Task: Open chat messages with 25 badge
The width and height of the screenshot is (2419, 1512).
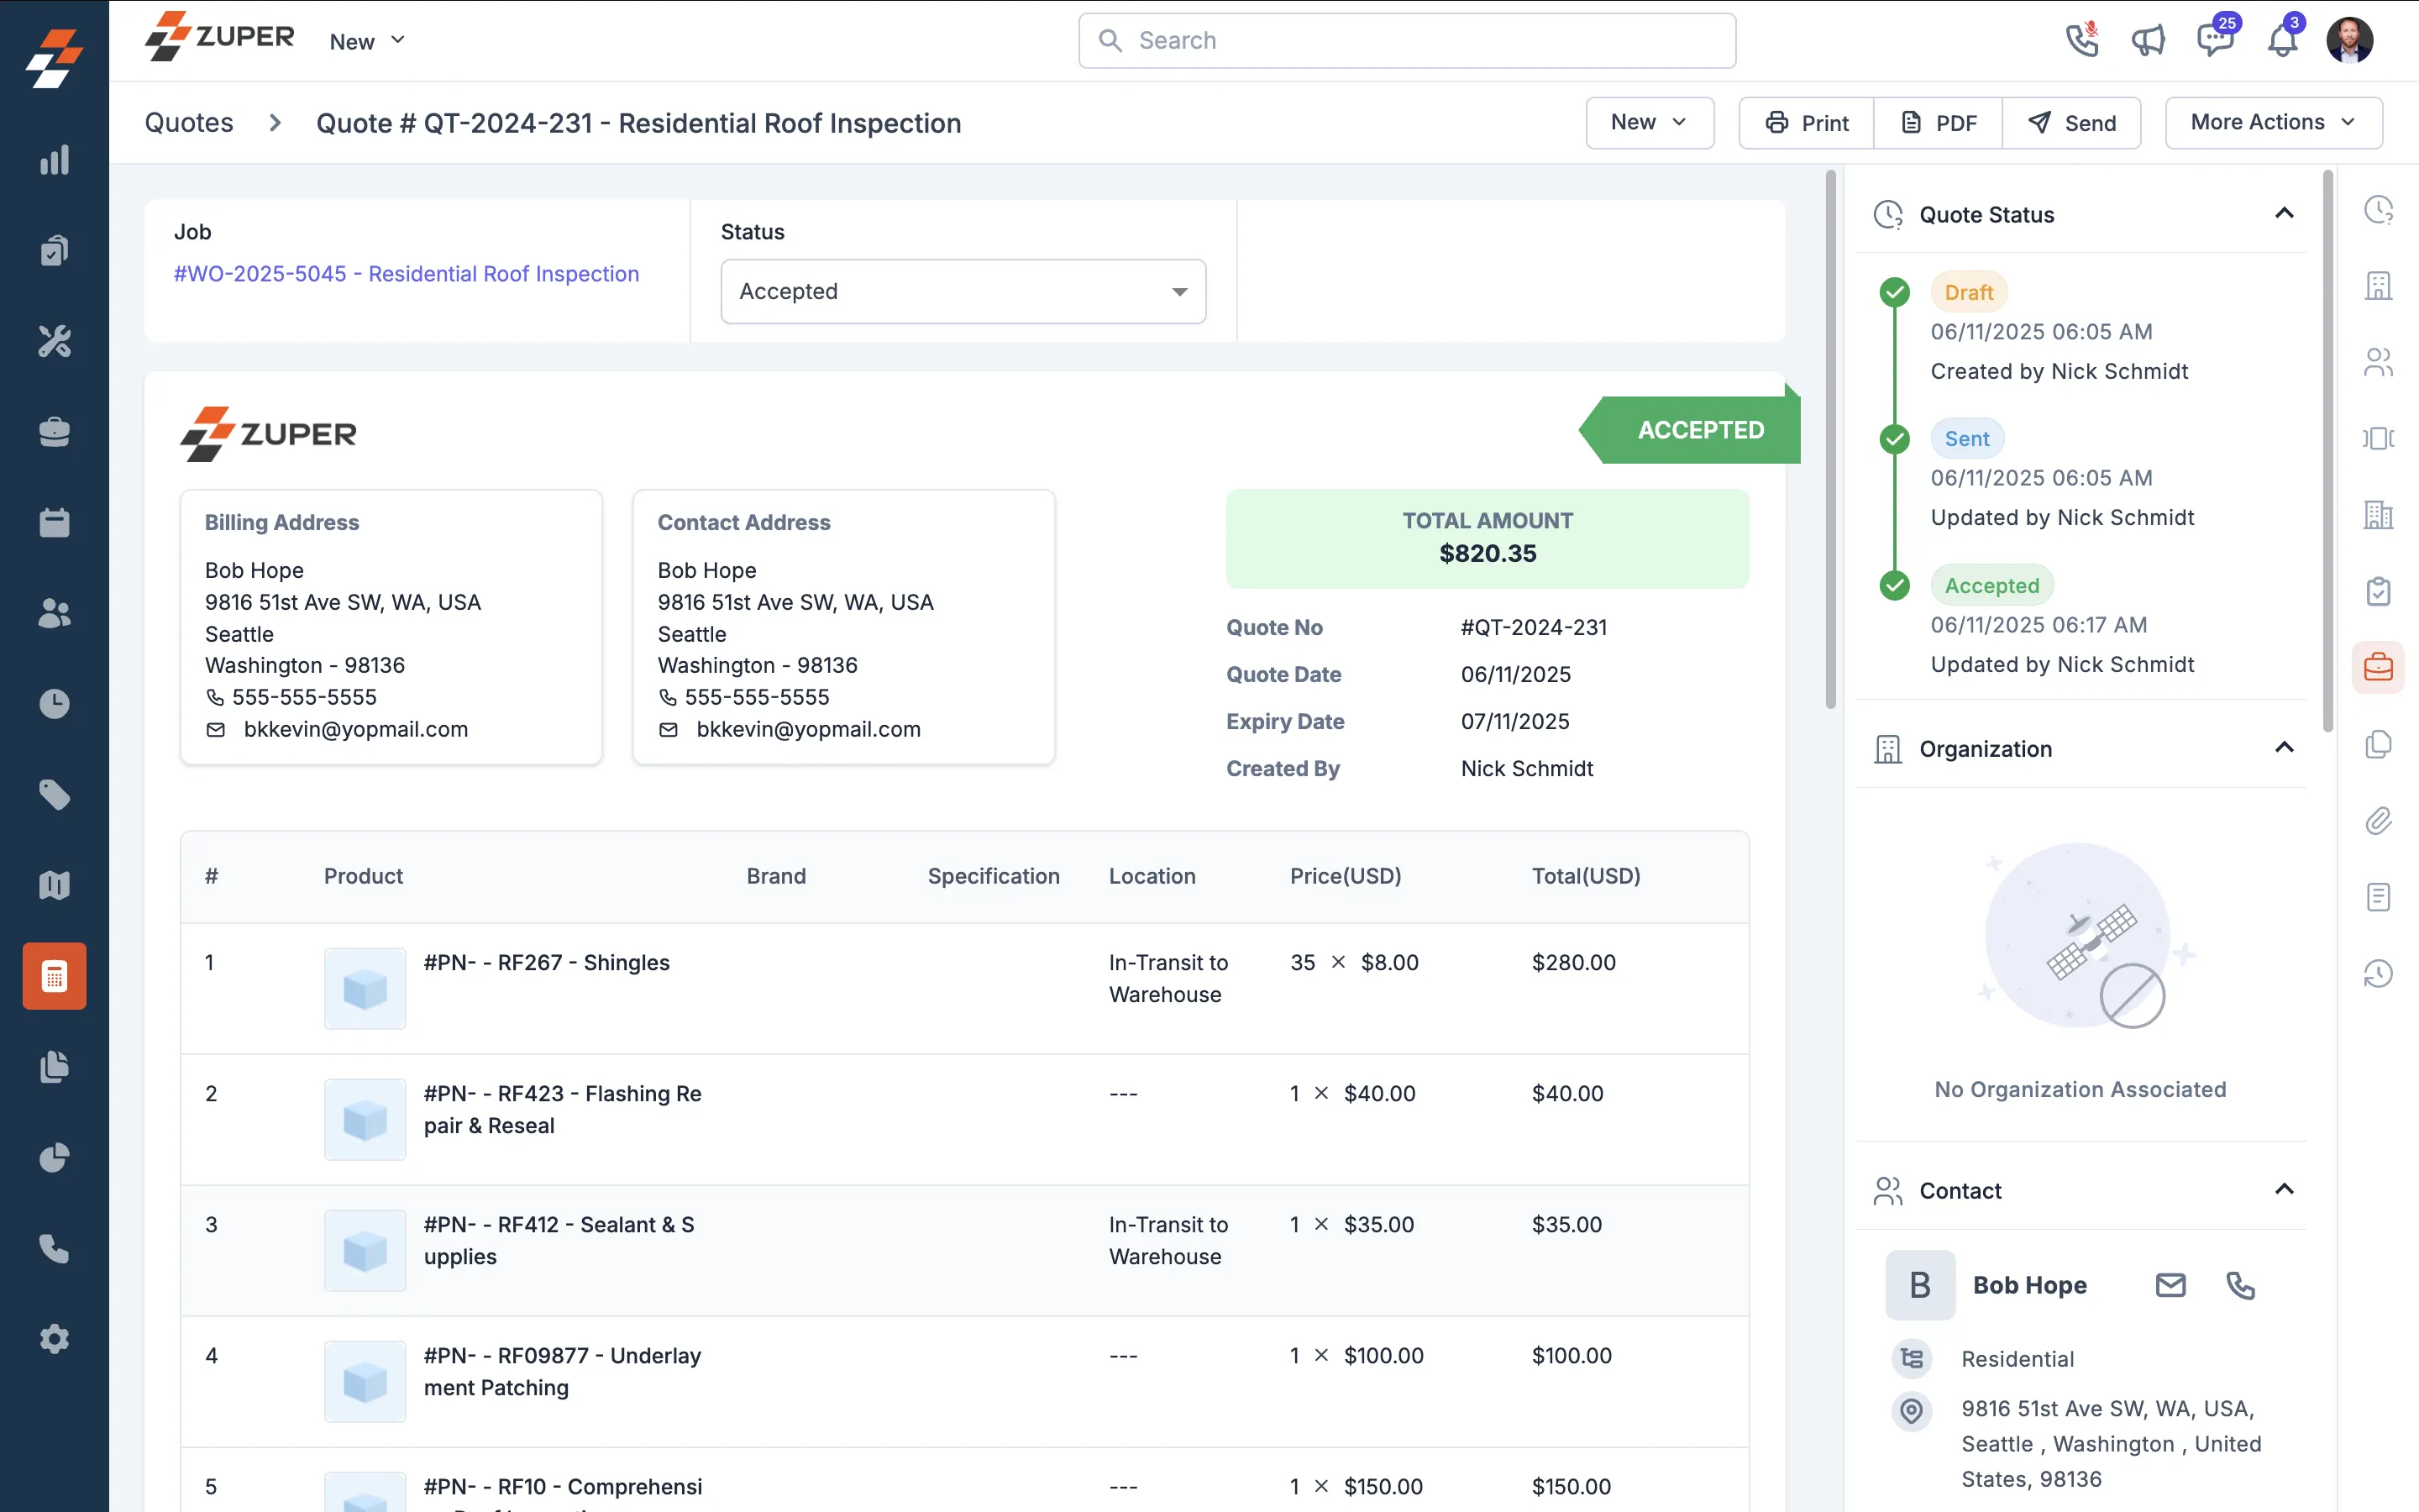Action: coord(2215,41)
